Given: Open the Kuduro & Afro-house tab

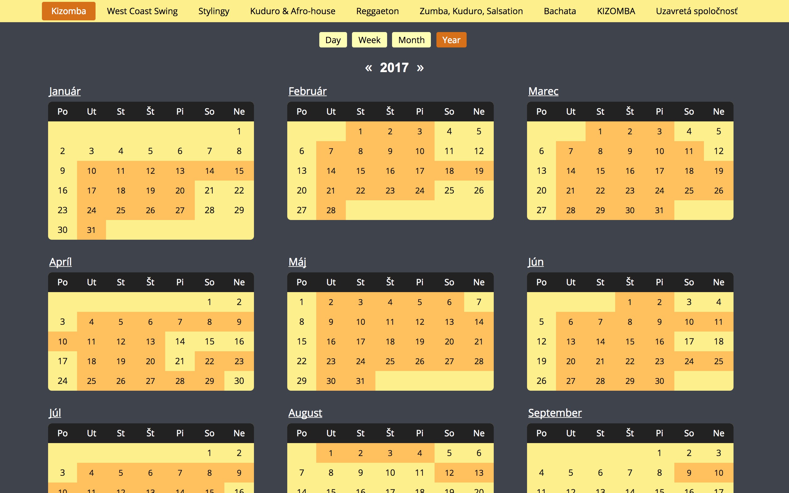Looking at the screenshot, I should point(292,11).
